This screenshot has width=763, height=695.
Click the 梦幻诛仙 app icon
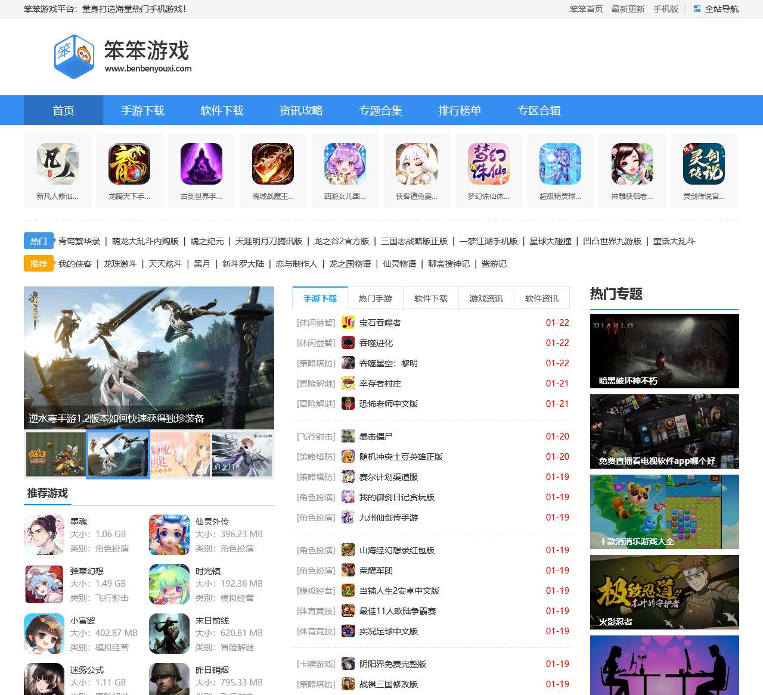(488, 164)
